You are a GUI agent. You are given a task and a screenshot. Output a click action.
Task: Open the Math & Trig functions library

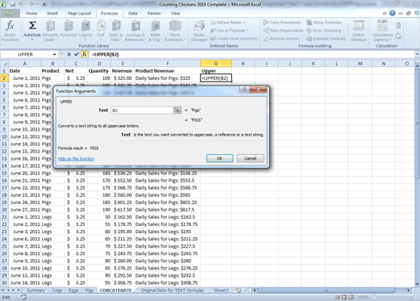coord(155,31)
